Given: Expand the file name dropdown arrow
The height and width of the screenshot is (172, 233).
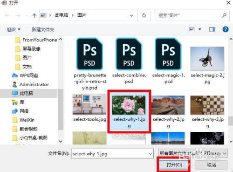Looking at the screenshot, I should tap(150, 154).
